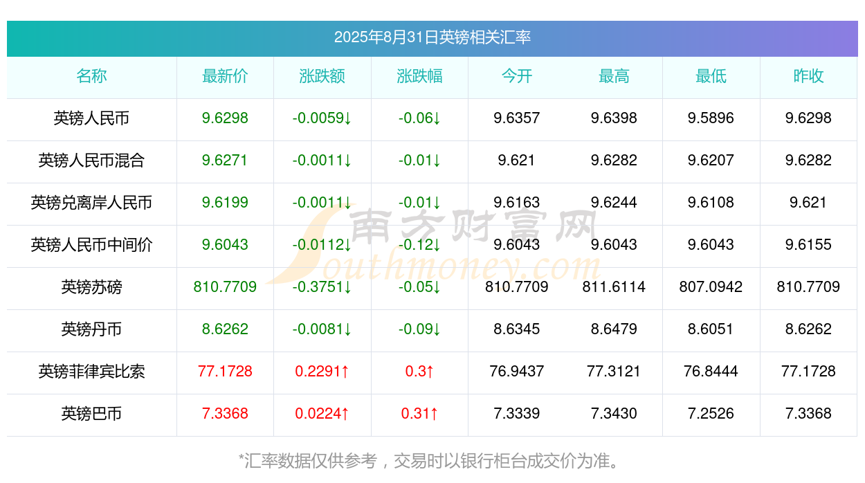Select the 英镑人民币中间价 row name

point(91,245)
